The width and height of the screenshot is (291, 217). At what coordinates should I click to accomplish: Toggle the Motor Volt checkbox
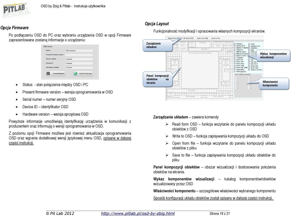(235, 62)
